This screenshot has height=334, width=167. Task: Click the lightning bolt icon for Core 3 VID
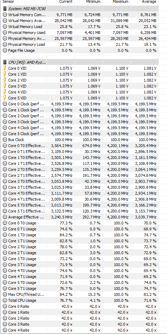pos(5,86)
